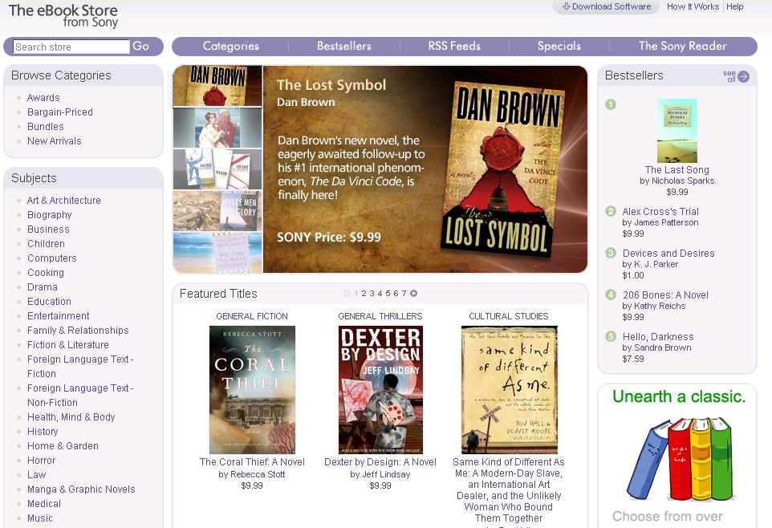The width and height of the screenshot is (772, 528).
Task: Open the Help link
Action: pos(735,6)
